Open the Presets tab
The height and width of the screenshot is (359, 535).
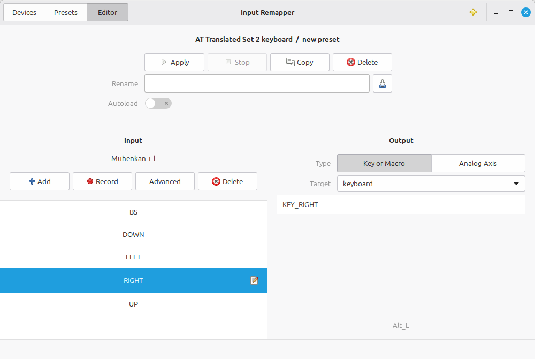(66, 13)
